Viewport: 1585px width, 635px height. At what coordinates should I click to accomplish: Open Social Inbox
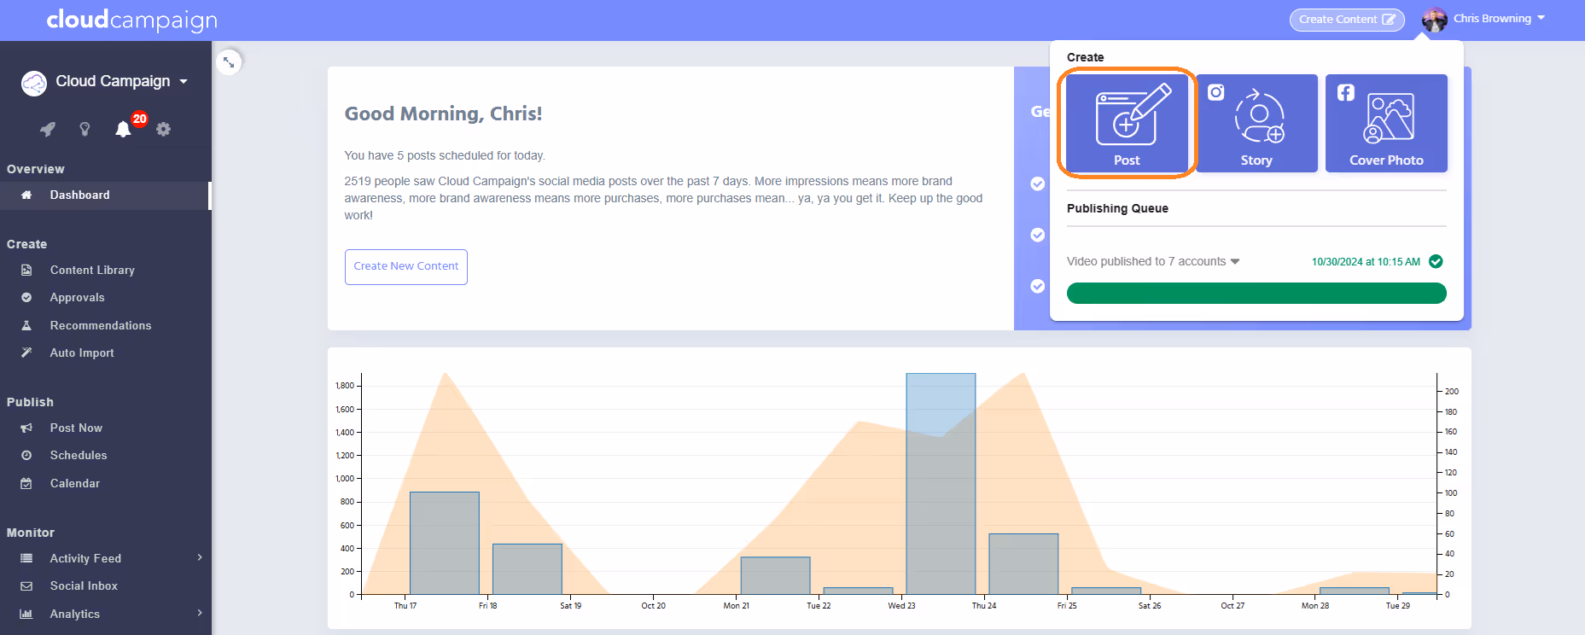(84, 585)
